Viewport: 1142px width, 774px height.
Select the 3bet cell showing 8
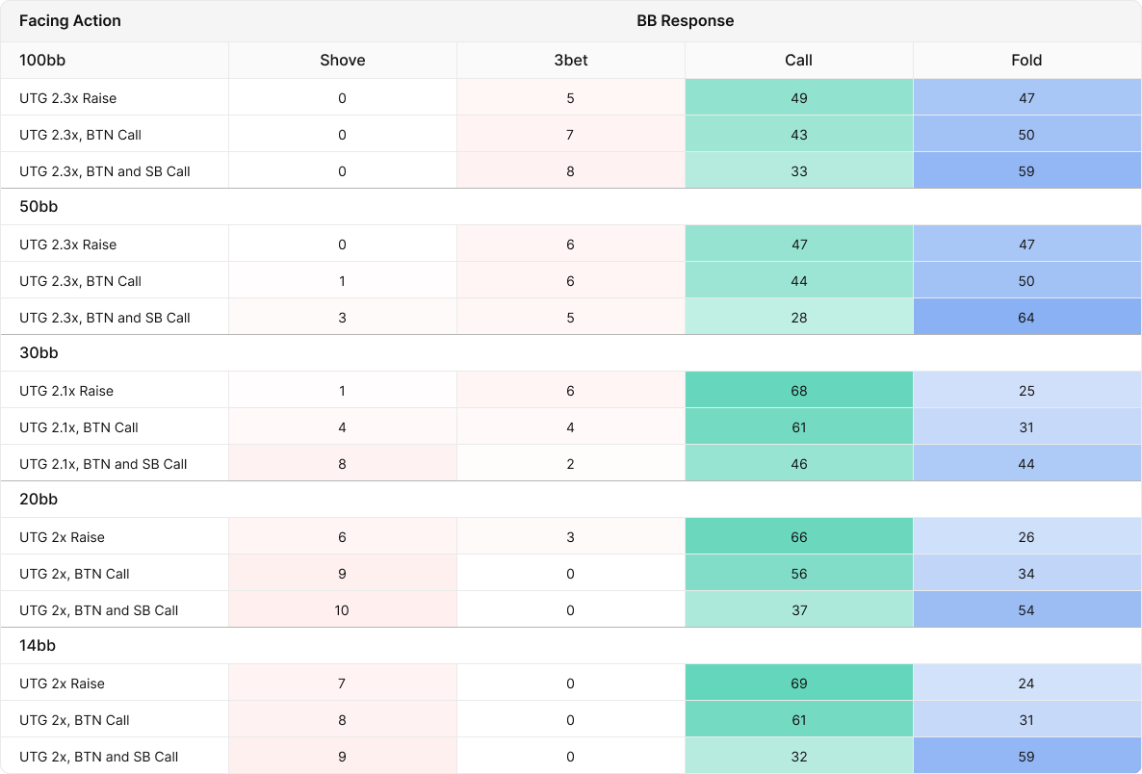click(570, 171)
